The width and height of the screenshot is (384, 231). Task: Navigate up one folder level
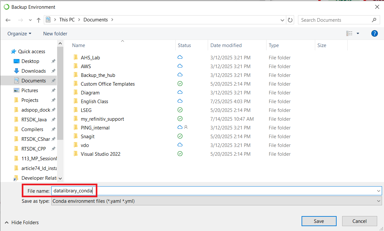click(x=38, y=20)
